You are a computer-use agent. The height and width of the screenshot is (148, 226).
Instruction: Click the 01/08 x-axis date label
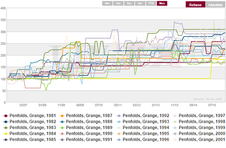pyautogui.click(x=42, y=105)
